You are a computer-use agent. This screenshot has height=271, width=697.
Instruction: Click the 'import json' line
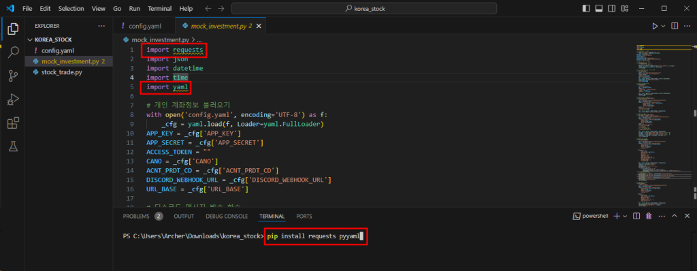point(167,59)
